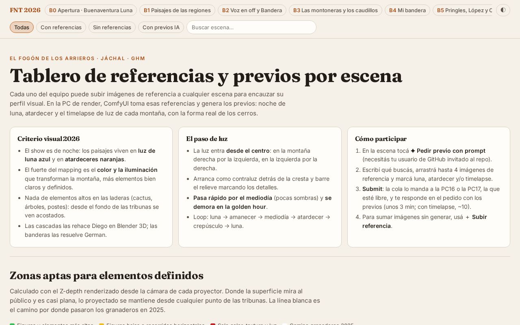Screen dimensions: 520x325
Task: Open the B0 Apertura · Buenaventura Luna block
Action: click(91, 10)
